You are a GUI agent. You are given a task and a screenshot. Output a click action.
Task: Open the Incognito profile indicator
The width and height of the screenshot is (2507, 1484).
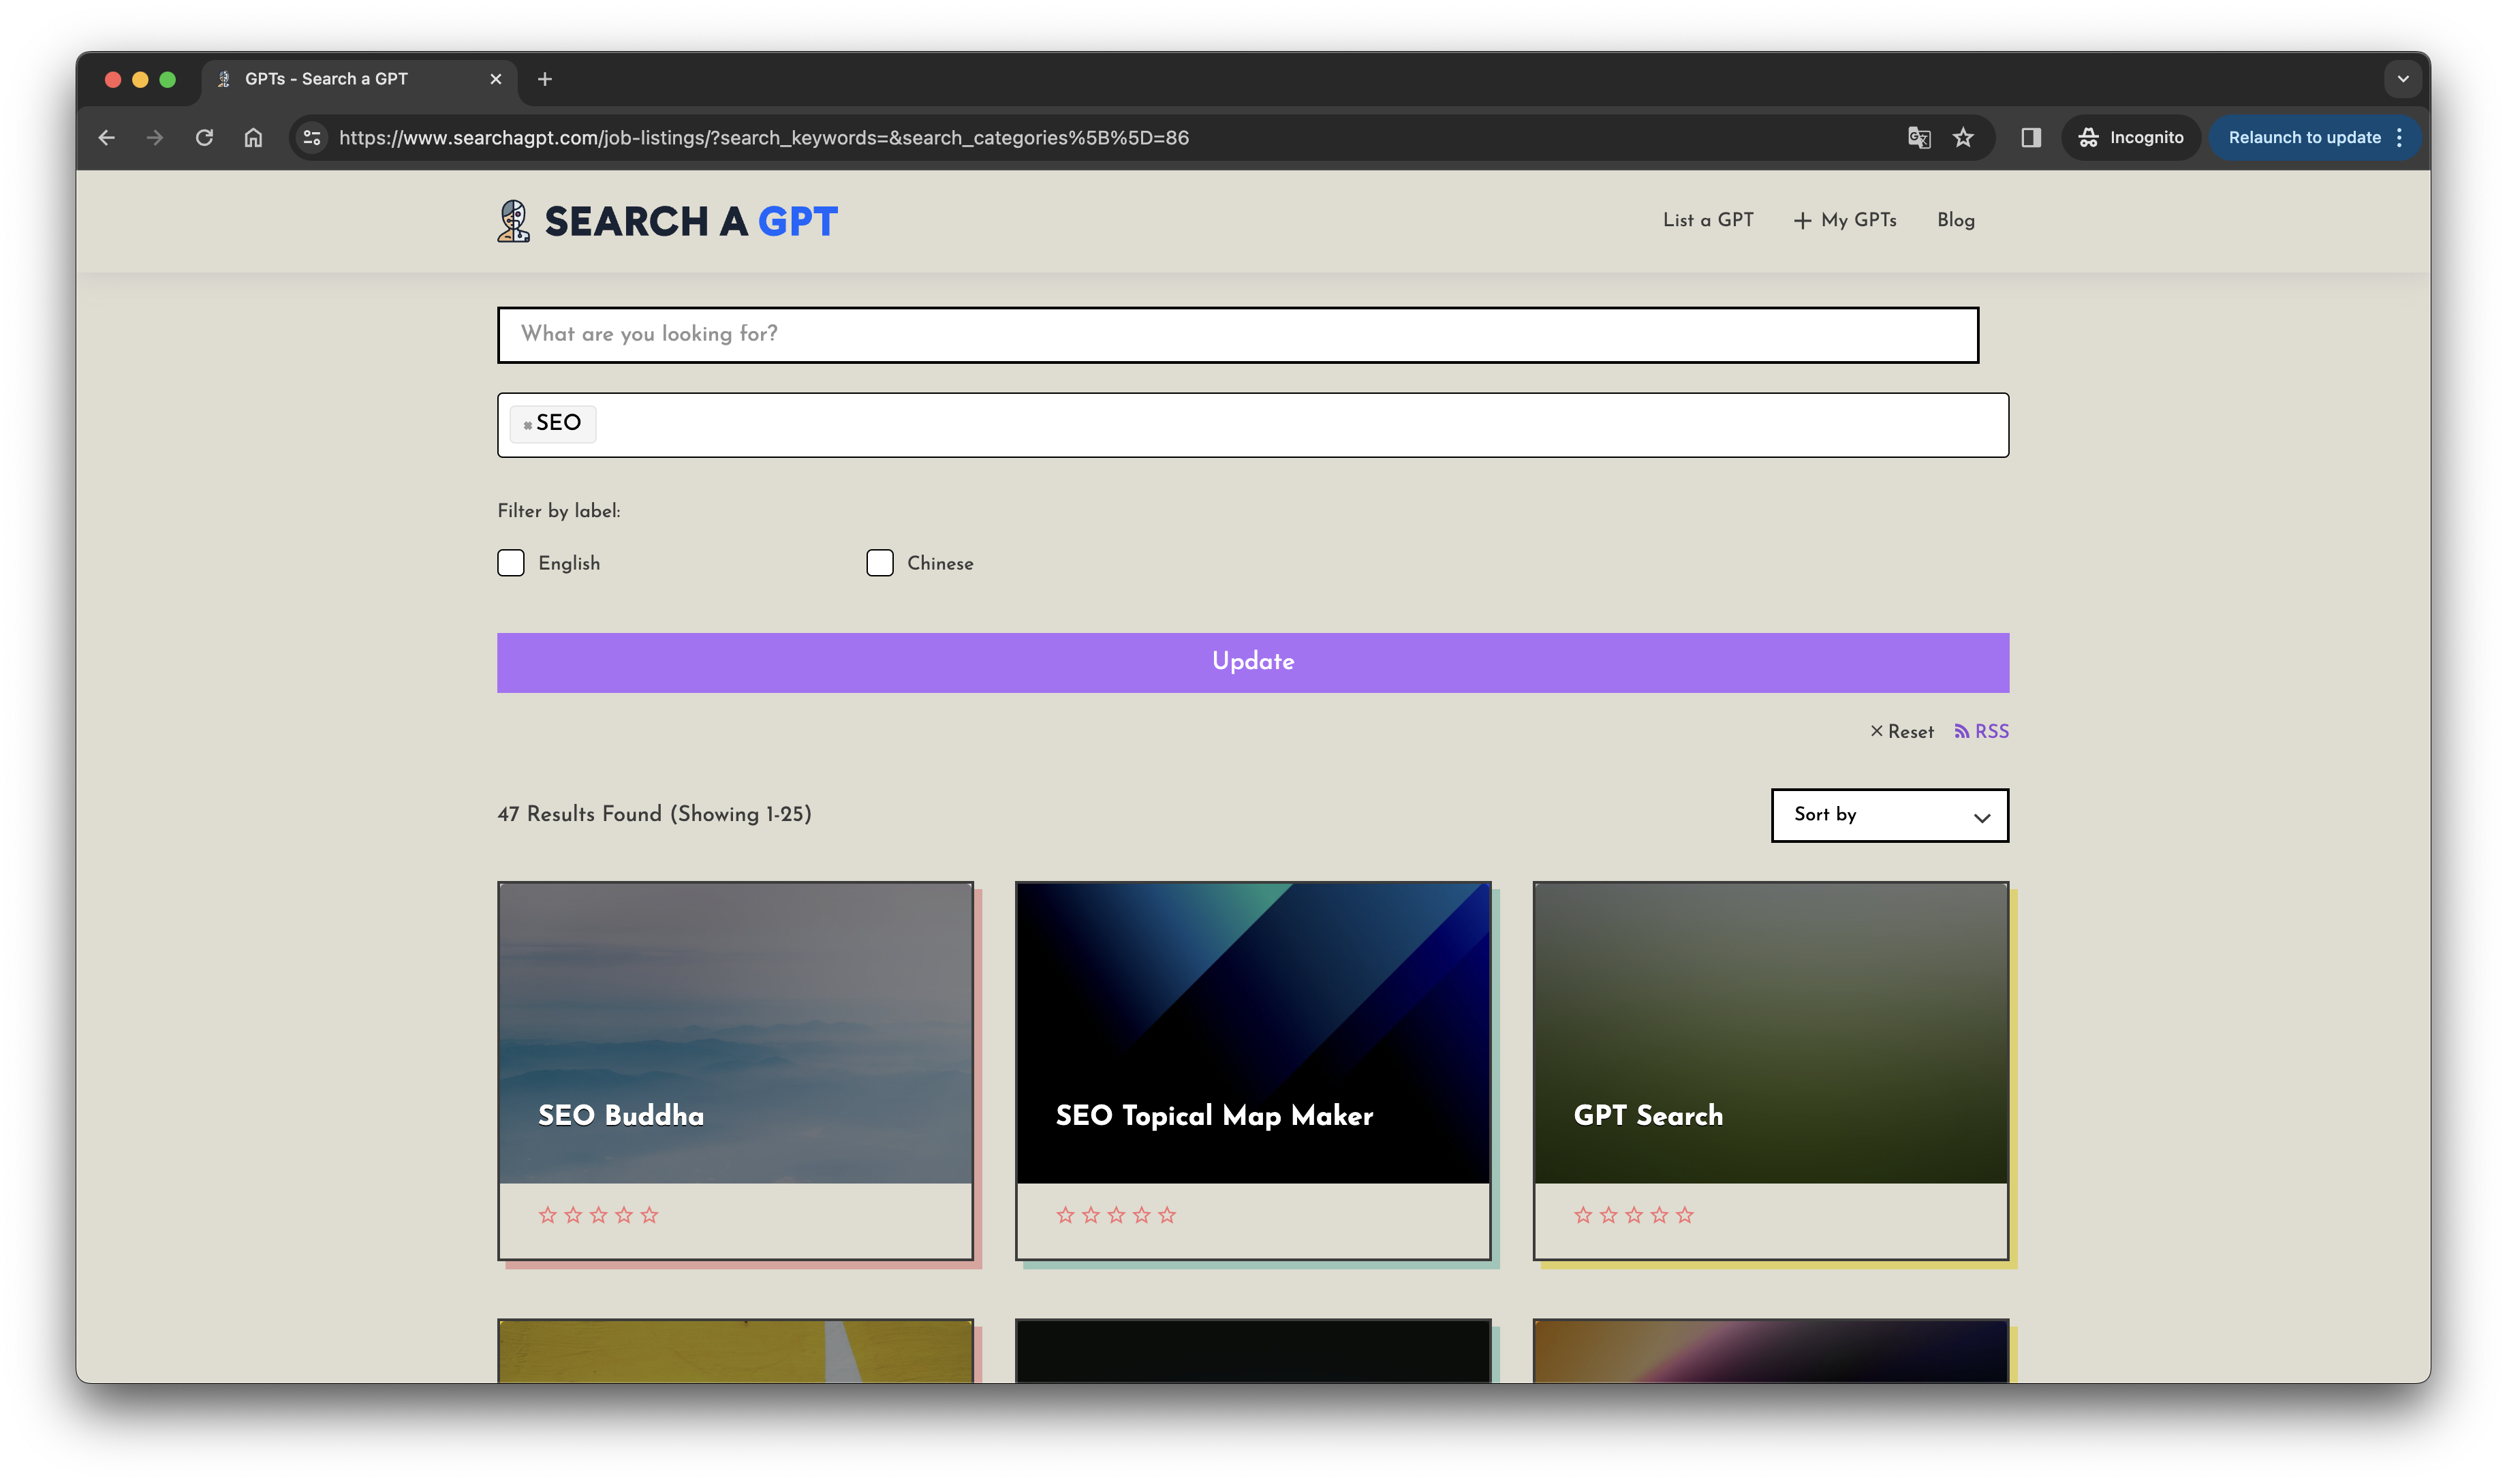pos(2132,138)
